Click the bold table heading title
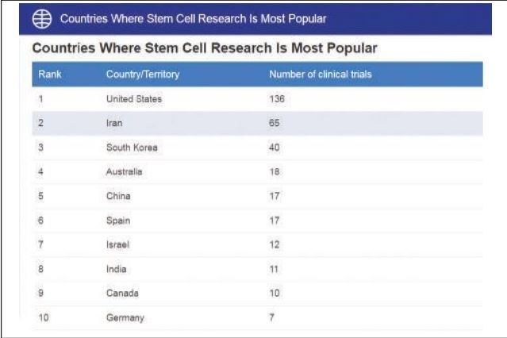This screenshot has width=507, height=338. click(x=204, y=49)
